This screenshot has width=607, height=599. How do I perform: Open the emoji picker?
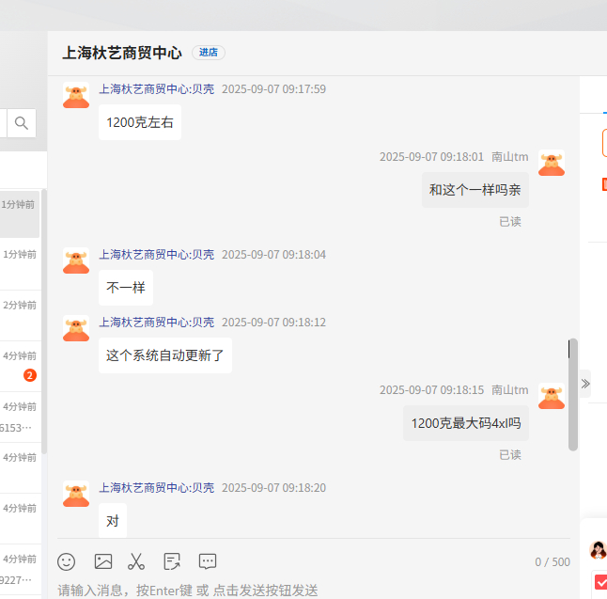(67, 561)
